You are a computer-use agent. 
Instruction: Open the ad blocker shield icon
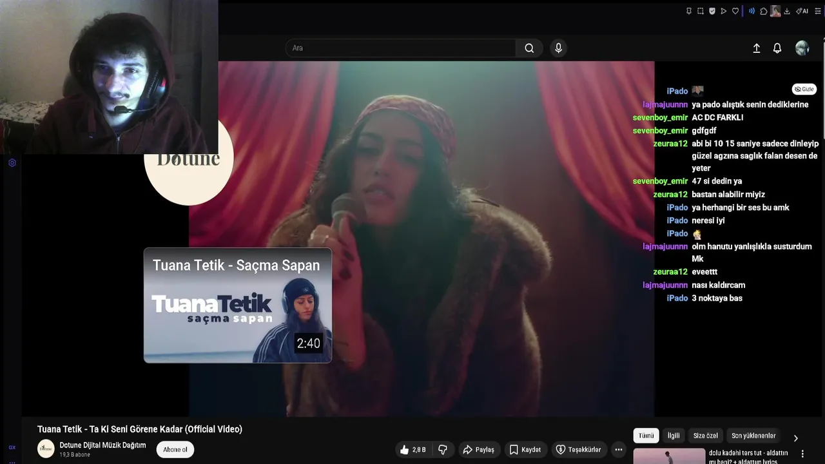click(712, 11)
